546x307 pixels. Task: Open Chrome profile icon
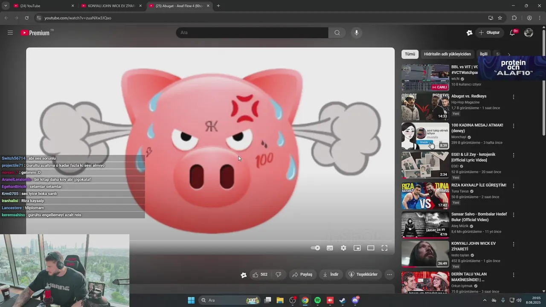click(x=529, y=18)
